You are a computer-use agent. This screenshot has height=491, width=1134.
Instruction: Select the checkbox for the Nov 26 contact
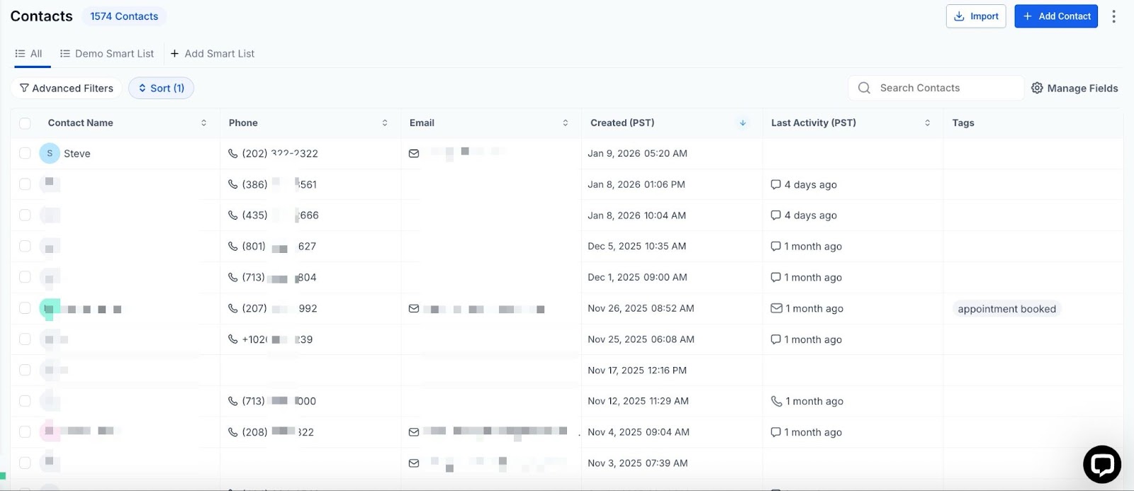(x=25, y=308)
